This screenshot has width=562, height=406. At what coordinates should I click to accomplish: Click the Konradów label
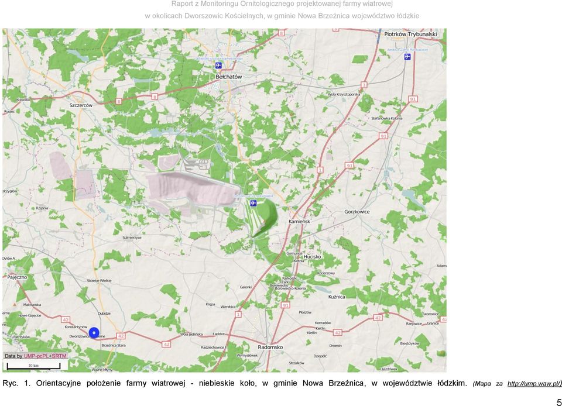coord(323,322)
